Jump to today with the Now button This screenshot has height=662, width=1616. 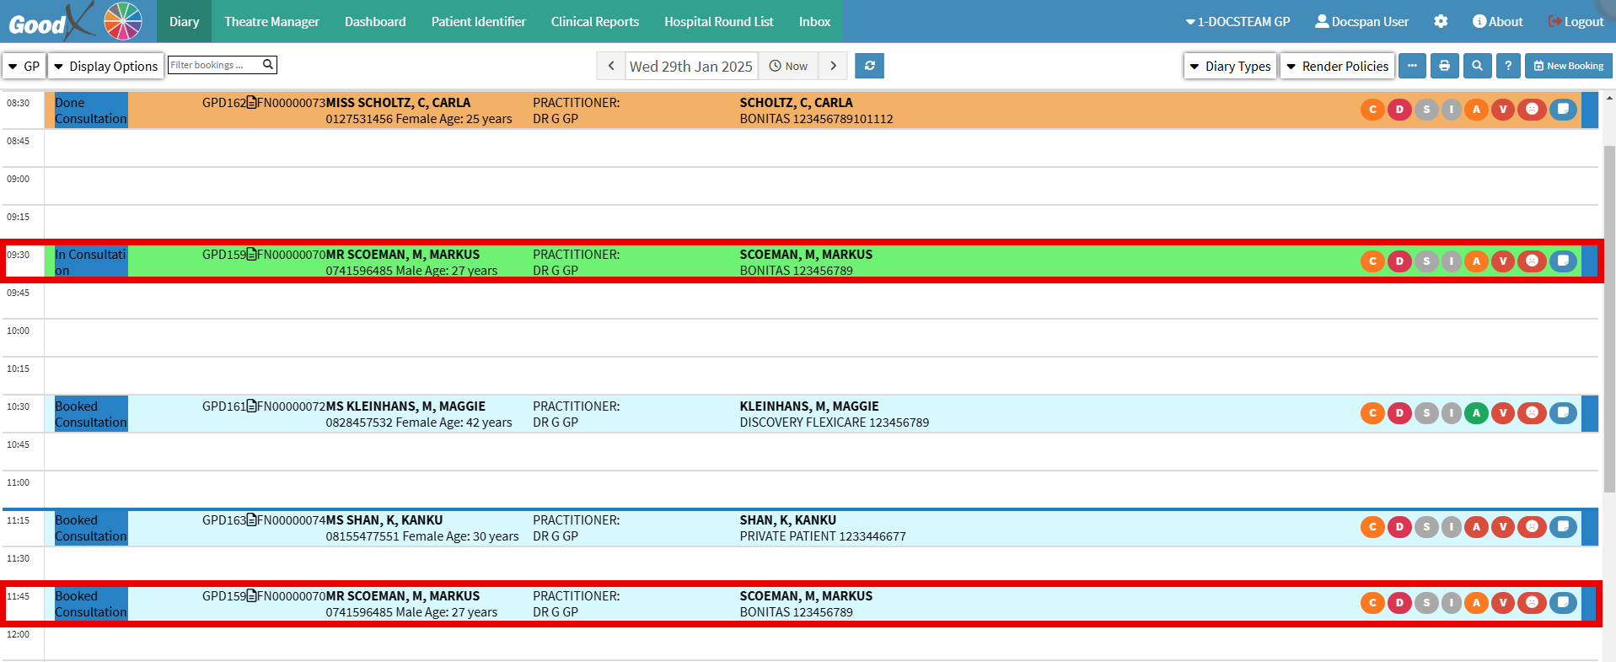click(x=788, y=66)
